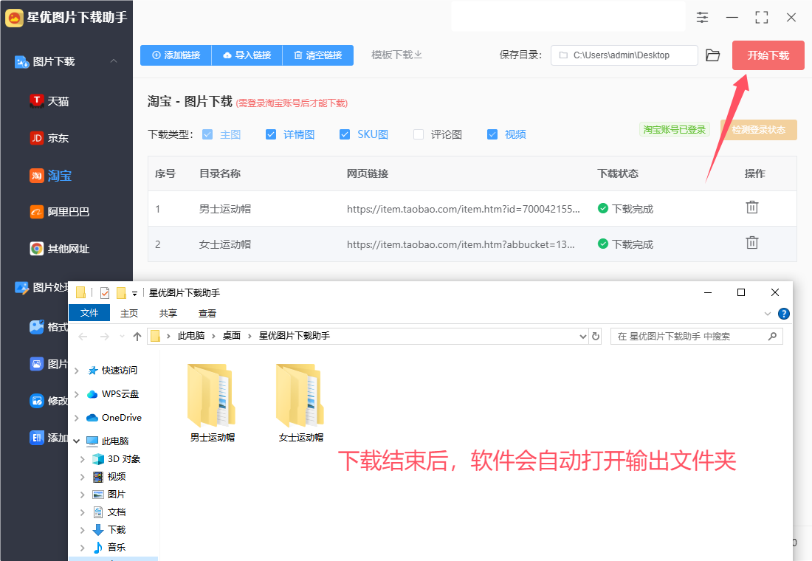812x561 pixels.
Task: Start downloading with 开始下载
Action: pos(768,55)
